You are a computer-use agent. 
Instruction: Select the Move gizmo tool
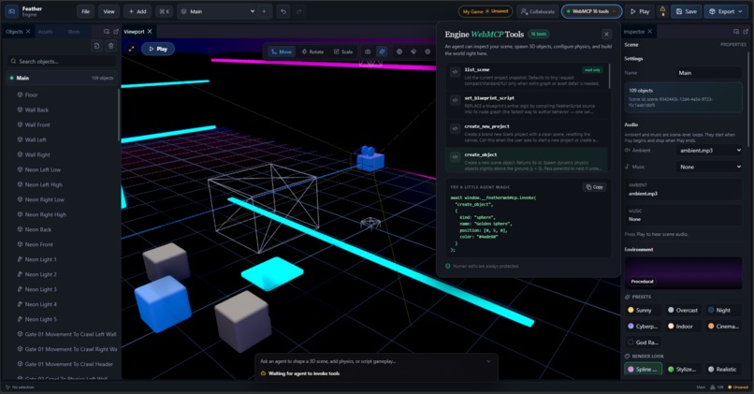click(281, 51)
